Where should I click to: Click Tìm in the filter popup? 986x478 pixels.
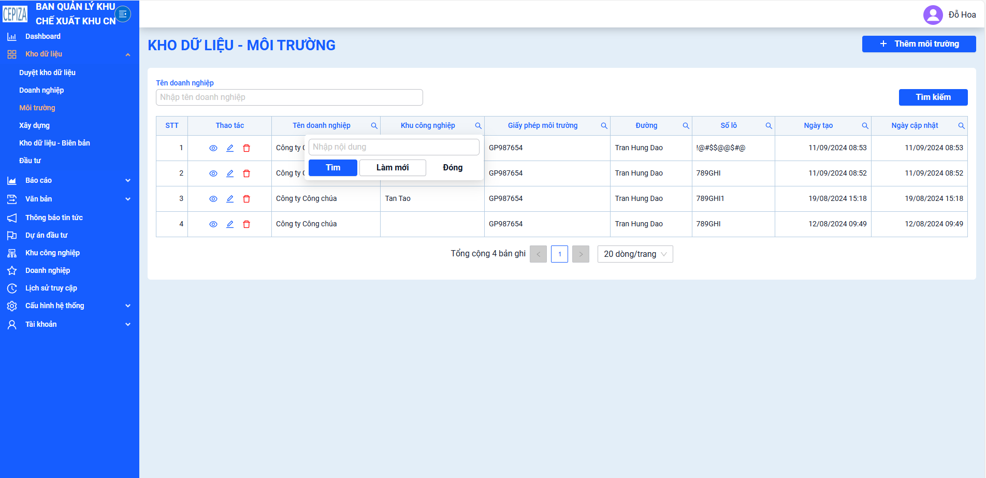[333, 168]
